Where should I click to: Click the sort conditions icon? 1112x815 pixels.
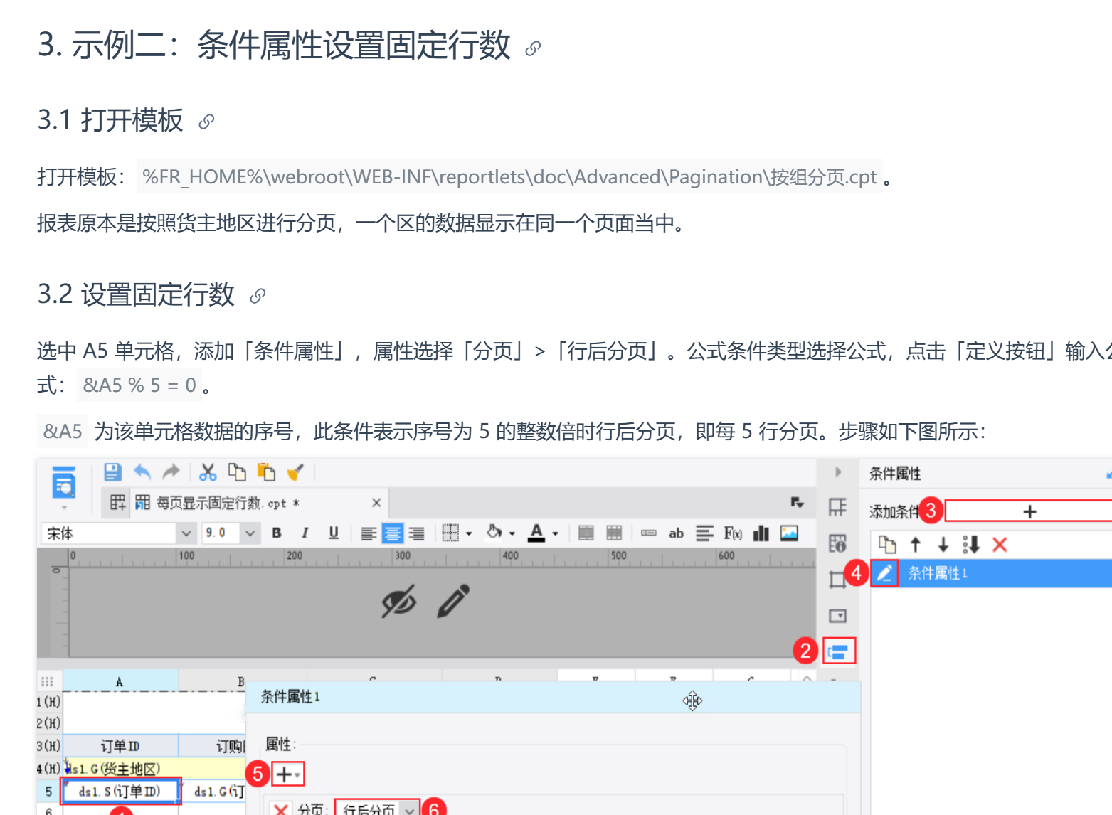click(971, 545)
